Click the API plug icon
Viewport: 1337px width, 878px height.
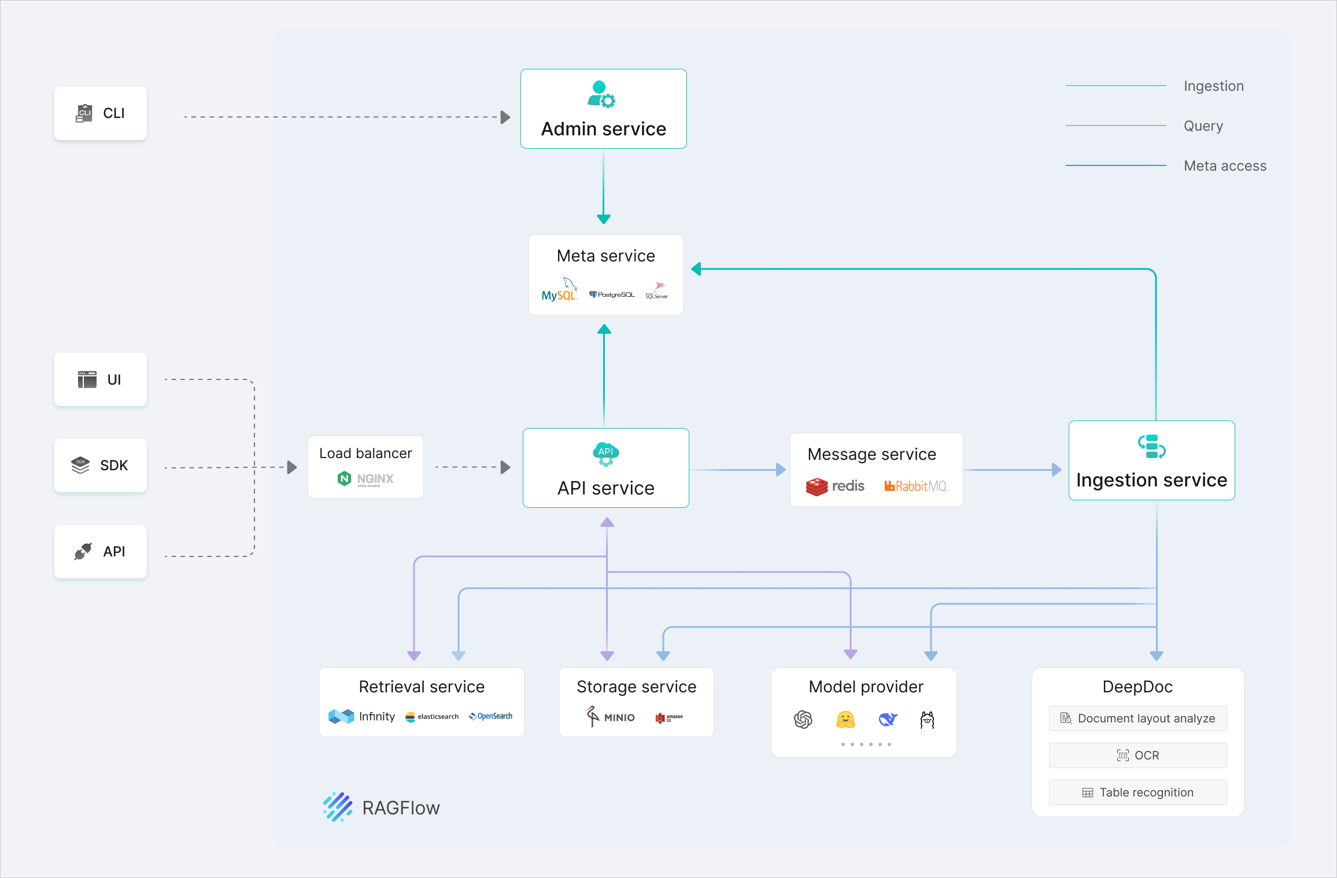click(82, 552)
